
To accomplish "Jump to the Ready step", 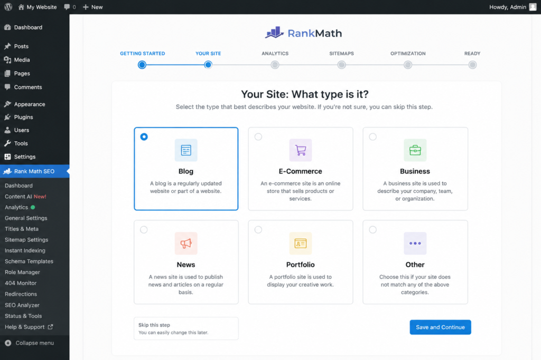I will pos(472,53).
